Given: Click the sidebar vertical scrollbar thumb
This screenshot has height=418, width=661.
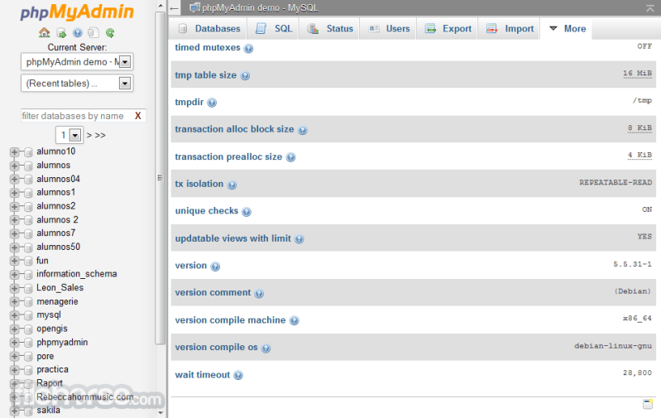Looking at the screenshot, I should (160, 177).
